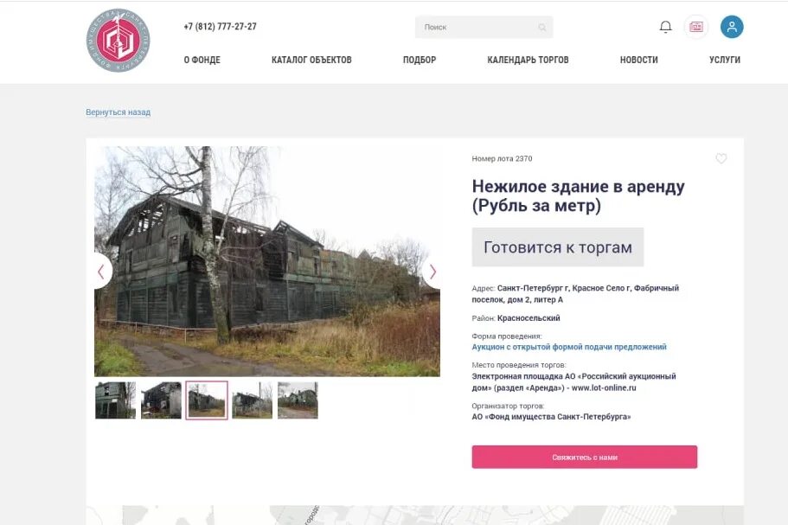Open the notifications bell icon
The image size is (788, 525).
(x=665, y=27)
